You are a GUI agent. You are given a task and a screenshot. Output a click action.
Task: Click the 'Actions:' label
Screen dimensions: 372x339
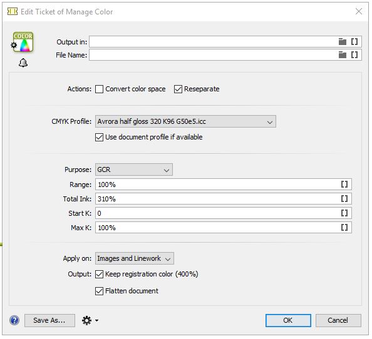80,89
